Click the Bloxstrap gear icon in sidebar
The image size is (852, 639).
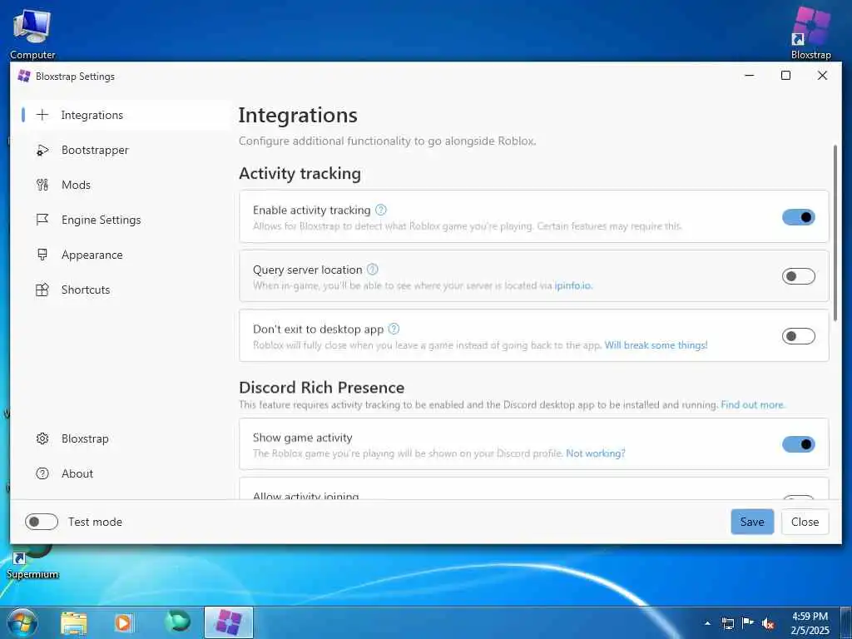[x=42, y=438]
